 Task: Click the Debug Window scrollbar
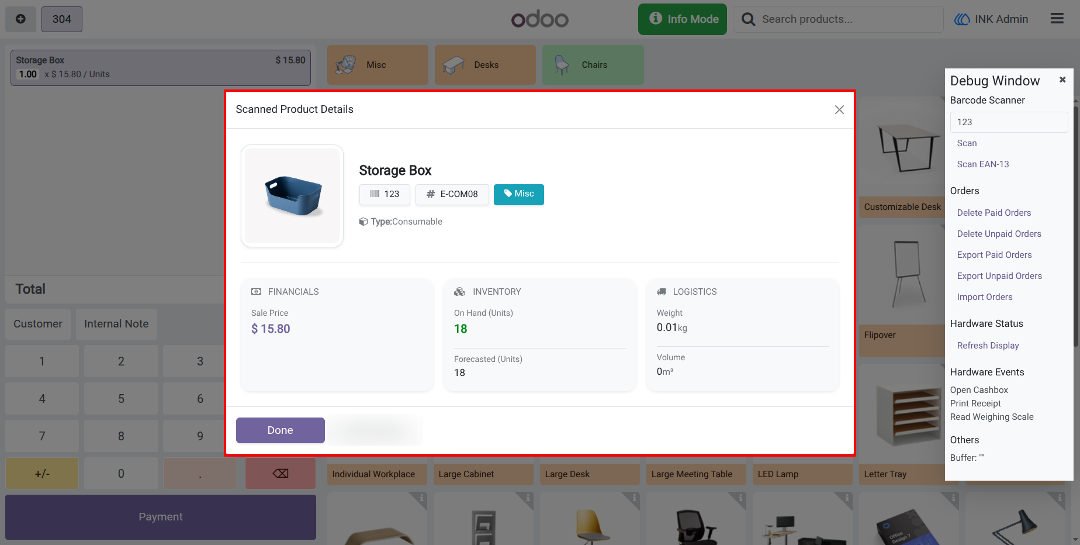point(1076,225)
